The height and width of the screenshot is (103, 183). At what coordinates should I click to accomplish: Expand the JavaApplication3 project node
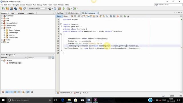pyautogui.click(x=2, y=23)
